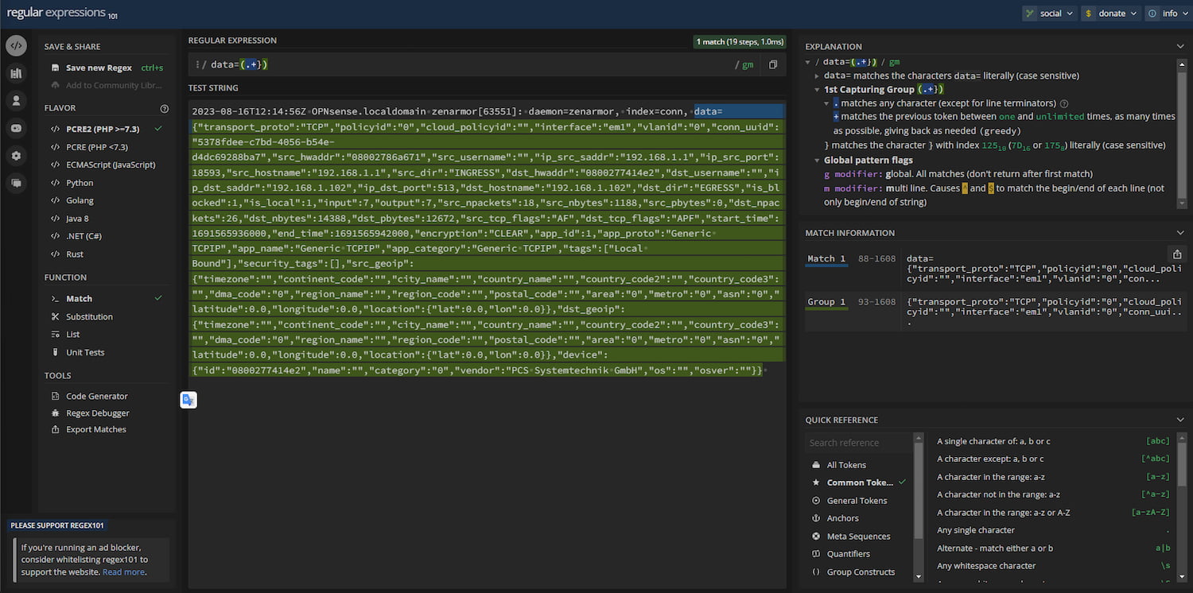Open the regex editor sidebar icon
1193x593 pixels.
(x=16, y=46)
